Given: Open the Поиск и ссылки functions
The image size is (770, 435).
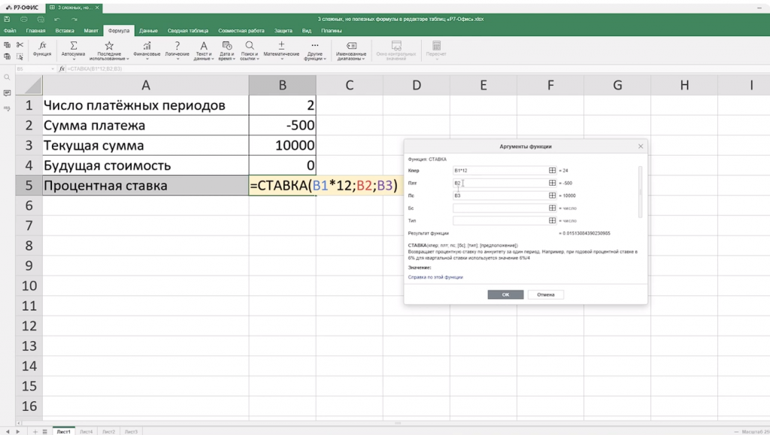Looking at the screenshot, I should pos(250,50).
